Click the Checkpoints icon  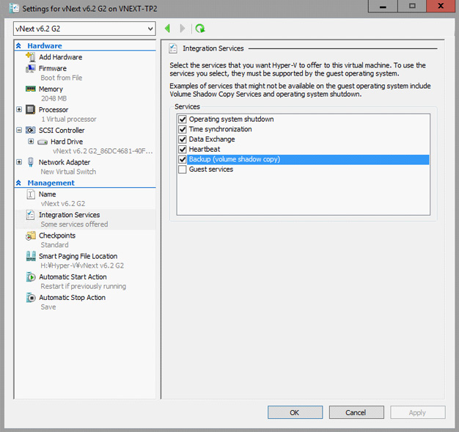click(x=31, y=235)
